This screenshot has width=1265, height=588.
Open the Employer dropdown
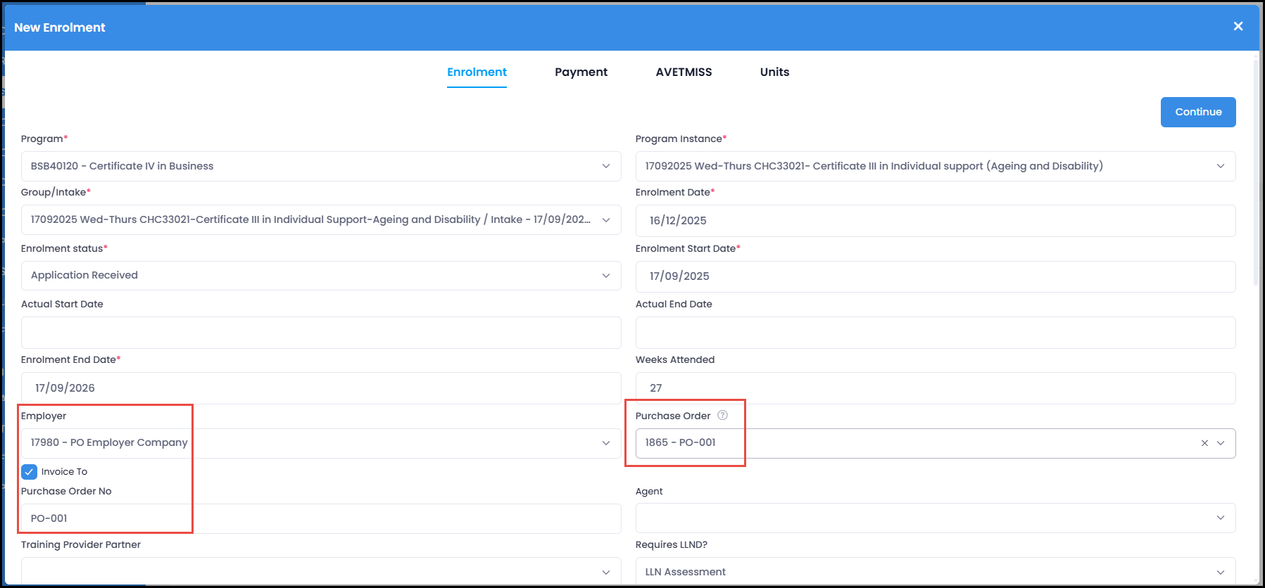click(320, 443)
